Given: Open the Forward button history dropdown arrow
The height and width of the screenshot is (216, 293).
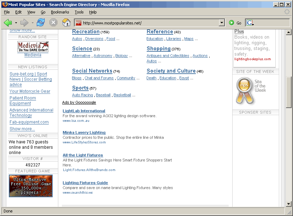Looking at the screenshot, I should [32, 23].
